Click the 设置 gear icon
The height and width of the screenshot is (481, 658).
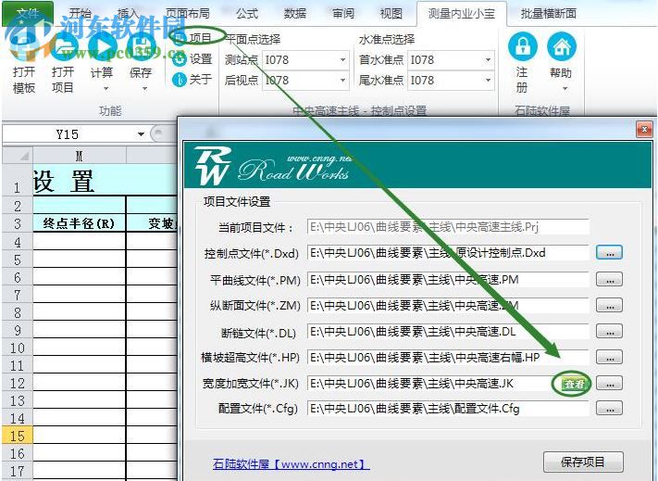[180, 58]
